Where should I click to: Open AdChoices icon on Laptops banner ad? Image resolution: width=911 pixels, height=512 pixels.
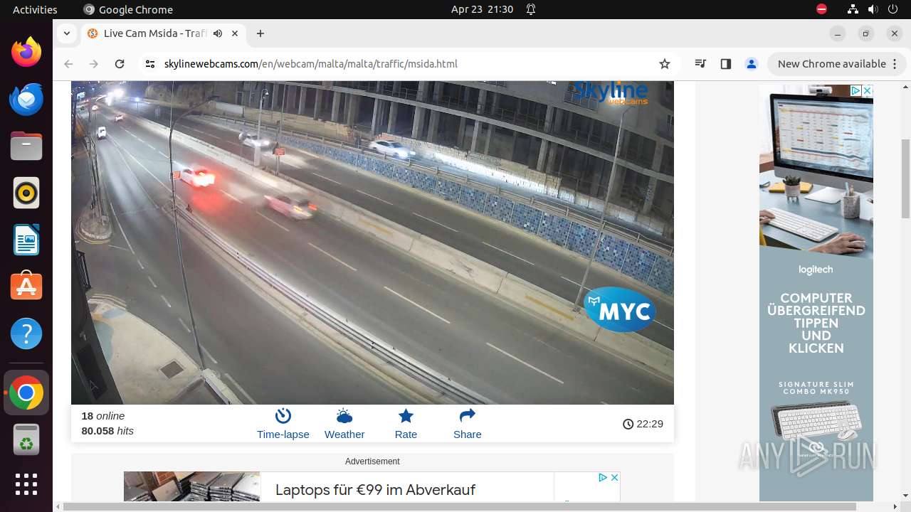tap(603, 477)
